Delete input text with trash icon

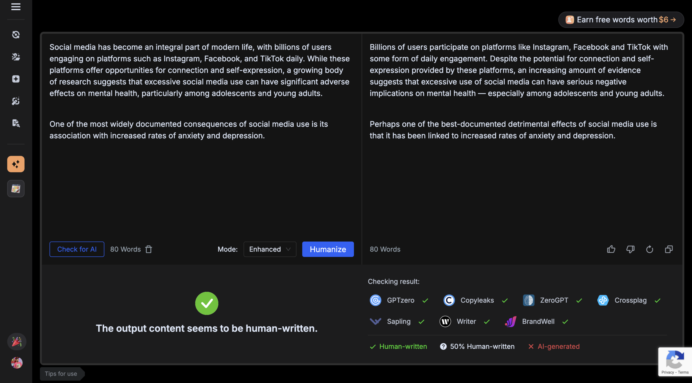(149, 249)
